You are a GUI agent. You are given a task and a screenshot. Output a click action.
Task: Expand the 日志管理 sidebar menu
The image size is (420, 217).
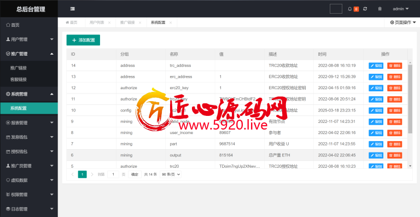point(29,209)
